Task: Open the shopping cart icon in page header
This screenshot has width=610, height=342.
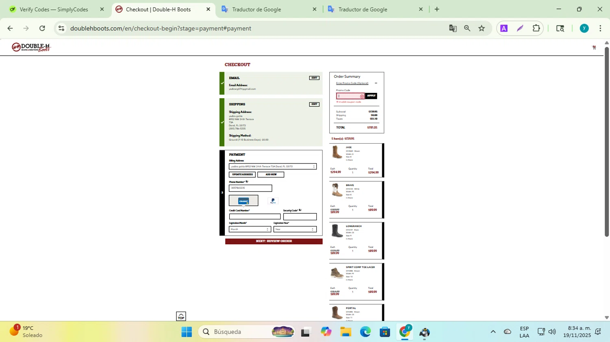Action: [x=594, y=47]
